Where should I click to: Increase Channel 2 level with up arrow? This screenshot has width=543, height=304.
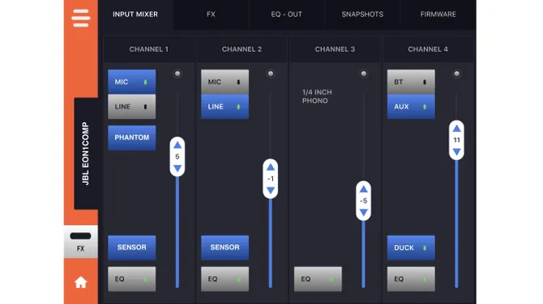[x=271, y=167]
